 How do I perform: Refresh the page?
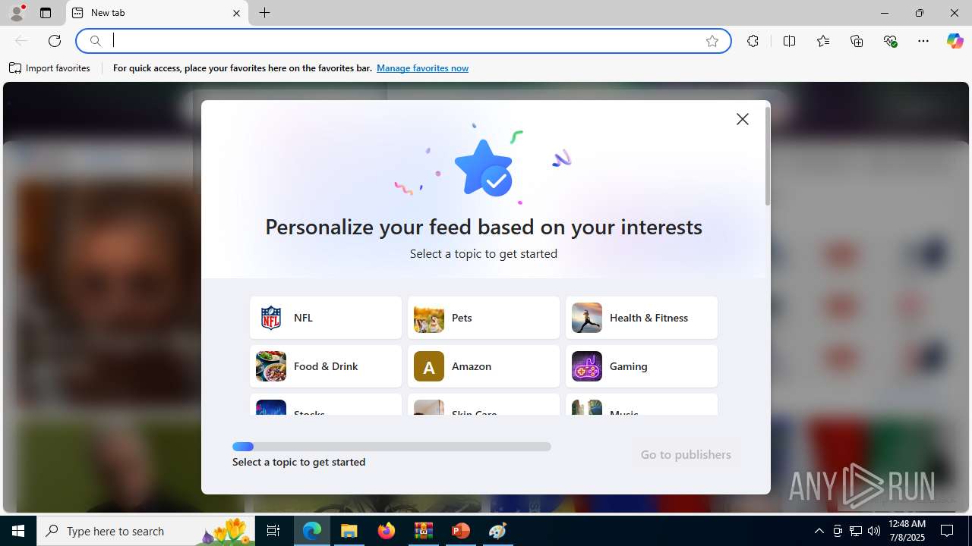tap(55, 41)
